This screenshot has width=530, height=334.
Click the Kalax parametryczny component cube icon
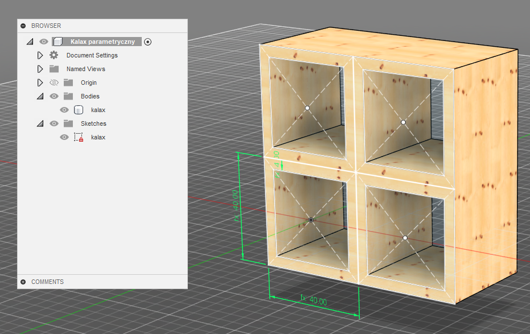[57, 42]
